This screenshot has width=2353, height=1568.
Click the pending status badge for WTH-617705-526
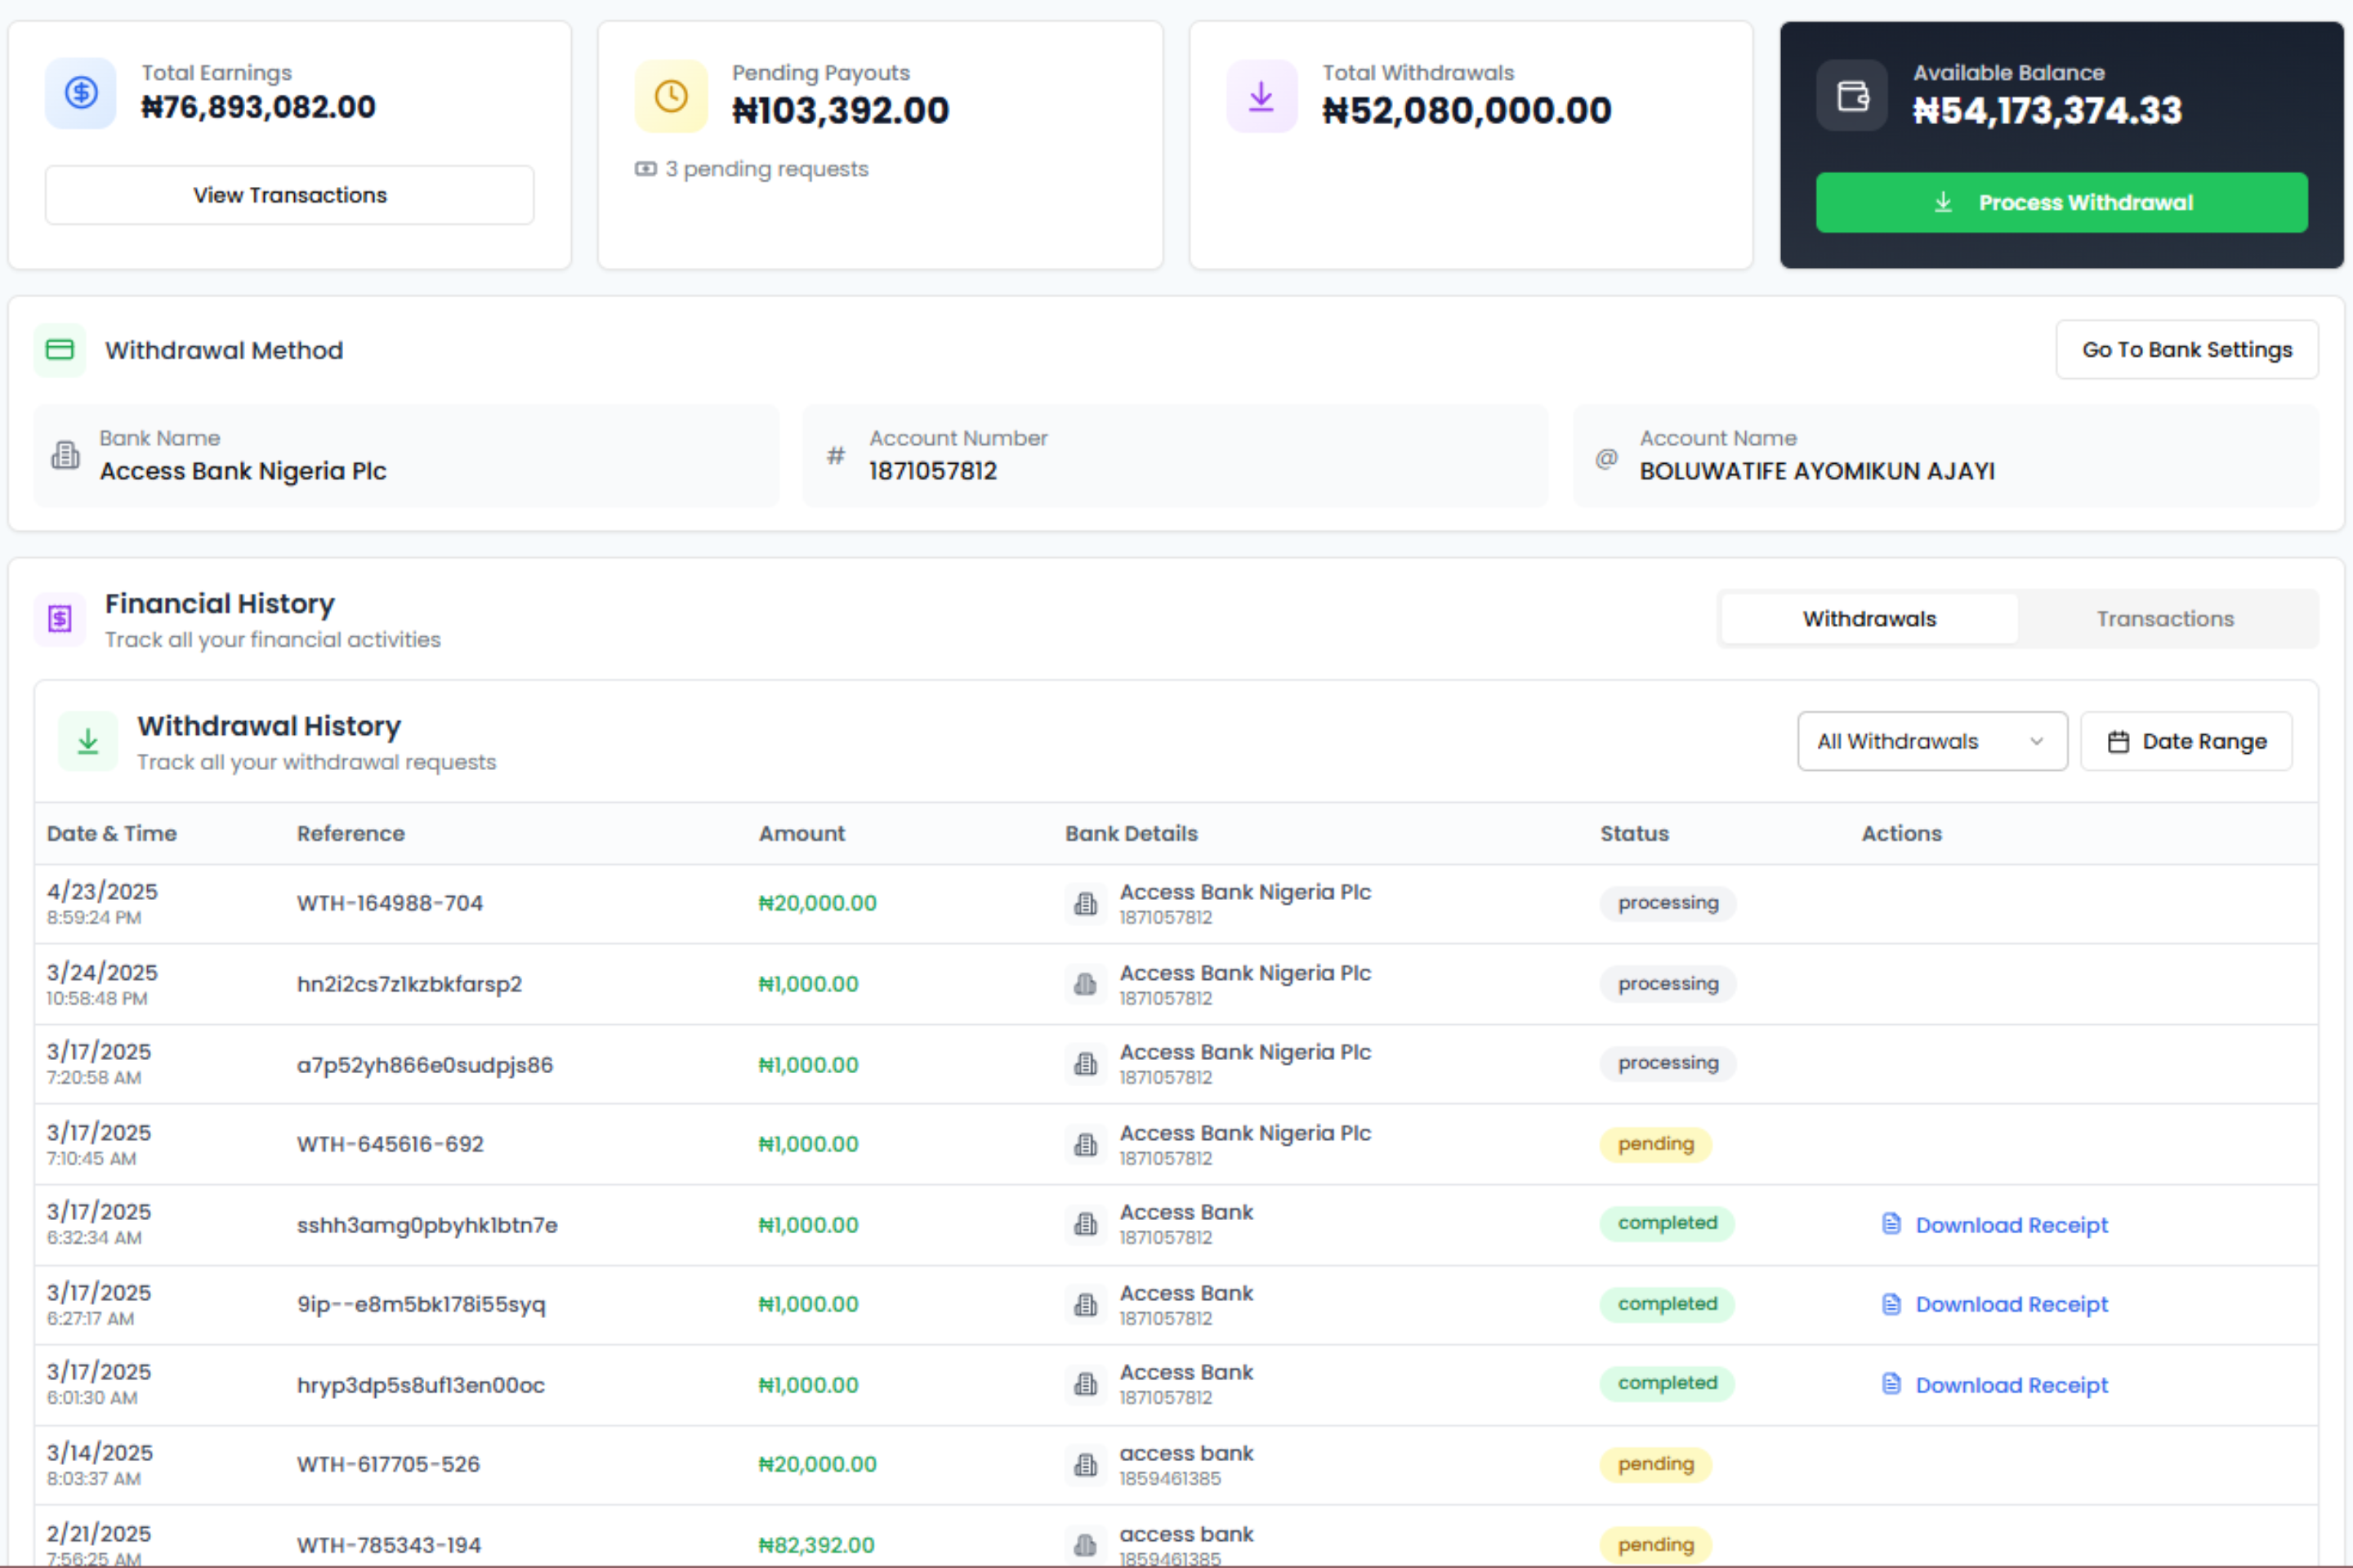coord(1656,1464)
